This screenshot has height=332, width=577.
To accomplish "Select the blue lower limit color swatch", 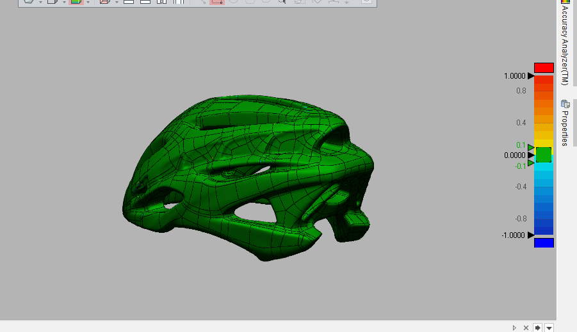I will click(x=544, y=242).
